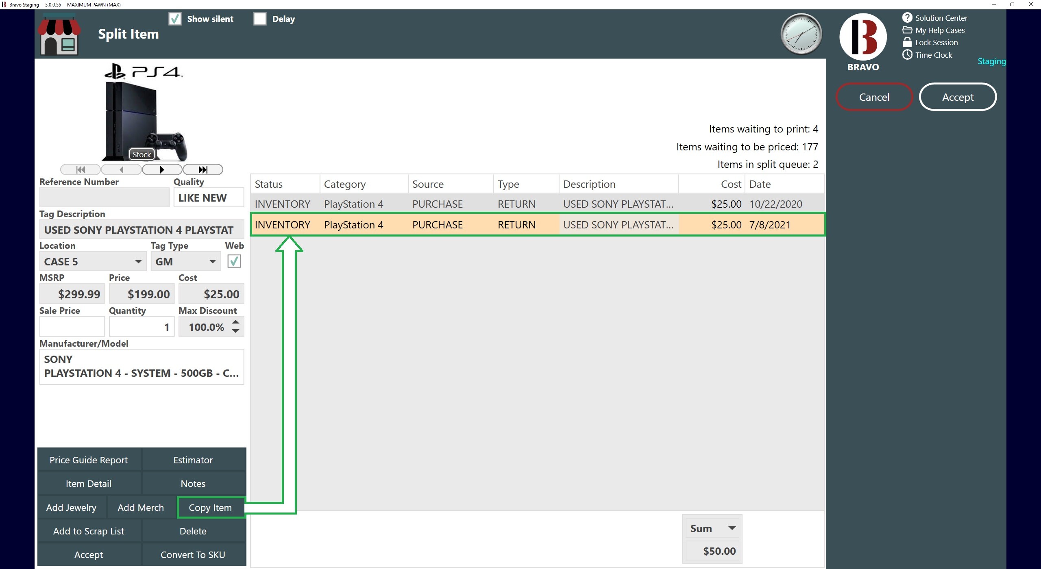The height and width of the screenshot is (569, 1041).
Task: Click the Quality LIKE NEW field
Action: 209,198
